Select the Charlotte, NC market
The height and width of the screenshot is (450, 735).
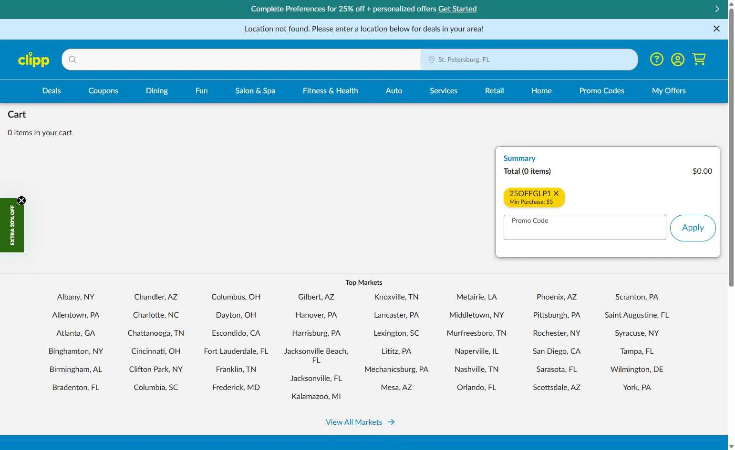click(156, 315)
